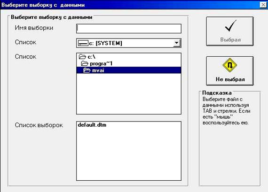Click the open folder icon next to c:\
268x192 pixels.
[x=82, y=57]
